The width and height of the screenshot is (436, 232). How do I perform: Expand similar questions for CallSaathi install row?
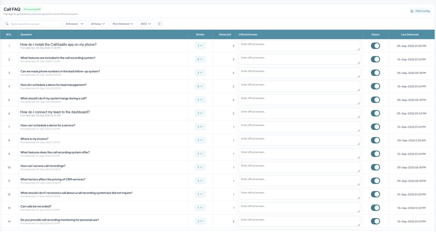200,46
